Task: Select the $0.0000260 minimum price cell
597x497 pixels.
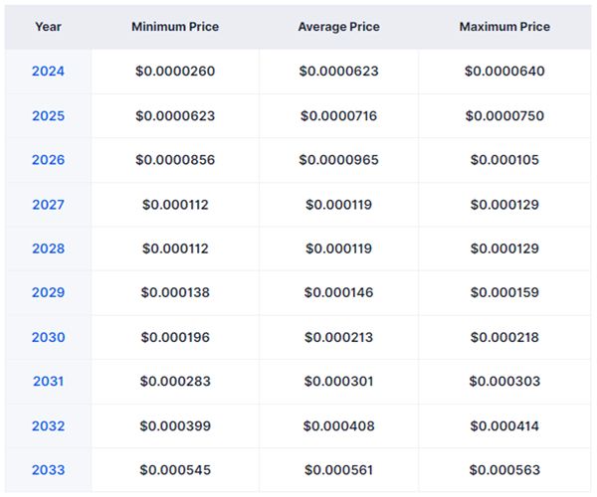Action: [175, 72]
